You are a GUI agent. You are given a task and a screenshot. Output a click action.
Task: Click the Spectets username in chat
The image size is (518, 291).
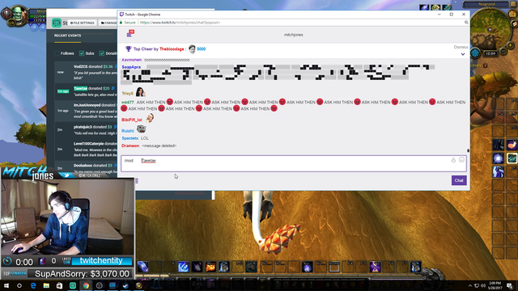click(x=129, y=138)
